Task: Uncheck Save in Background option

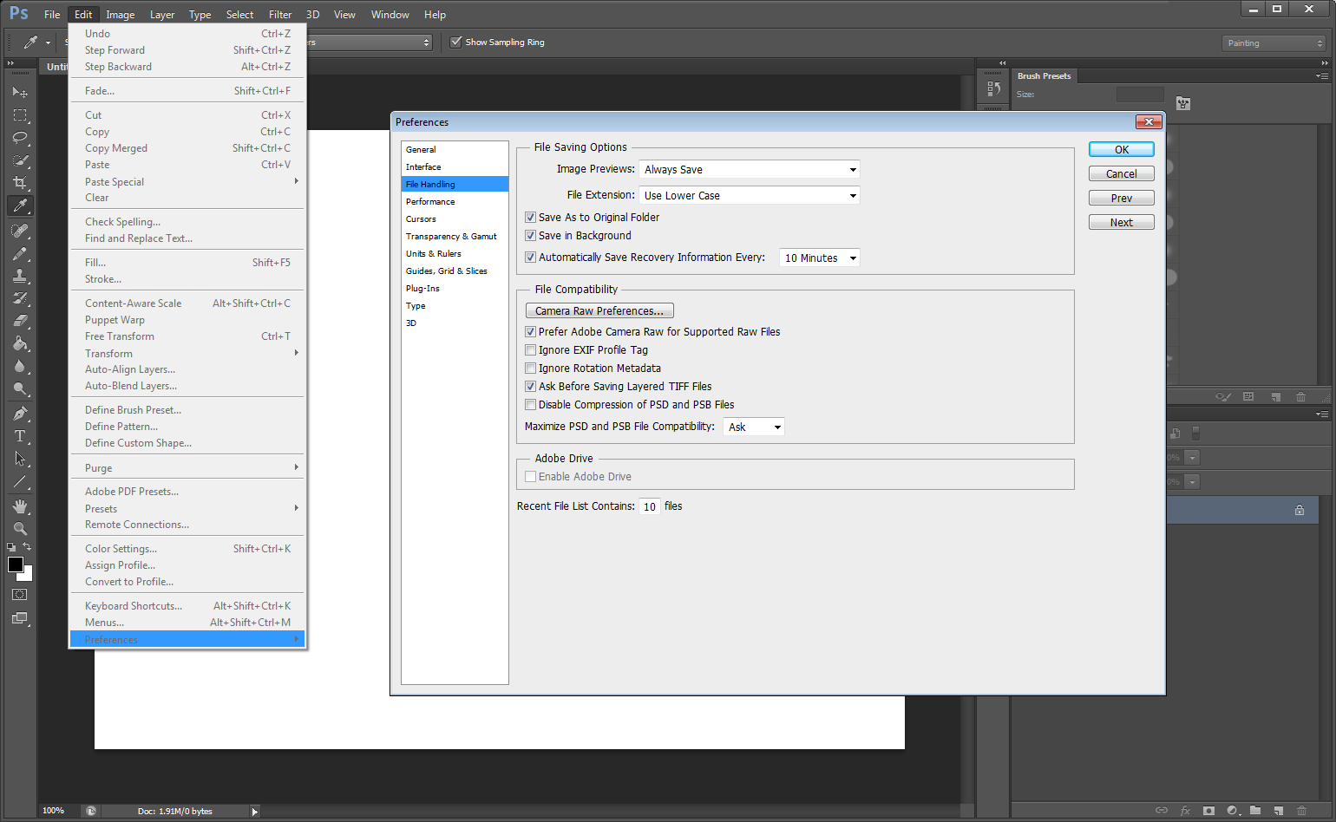Action: point(531,236)
